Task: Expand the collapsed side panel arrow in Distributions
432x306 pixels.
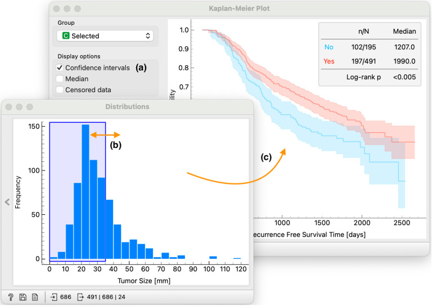Action: point(7,202)
